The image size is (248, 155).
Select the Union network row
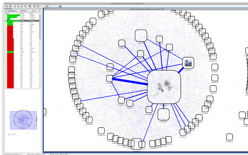tap(9, 19)
